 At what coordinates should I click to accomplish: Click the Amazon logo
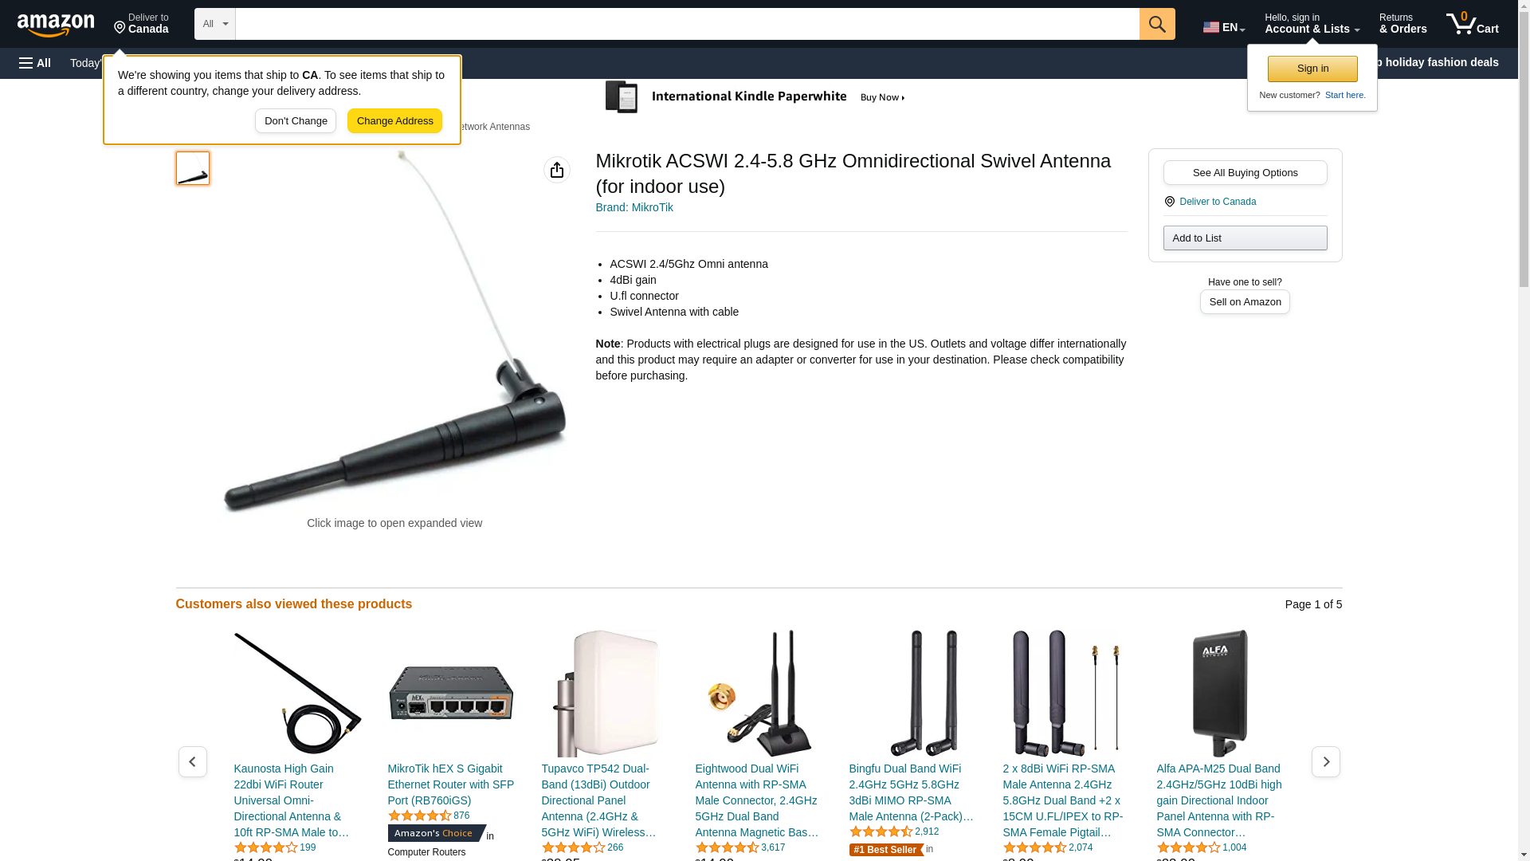(56, 25)
